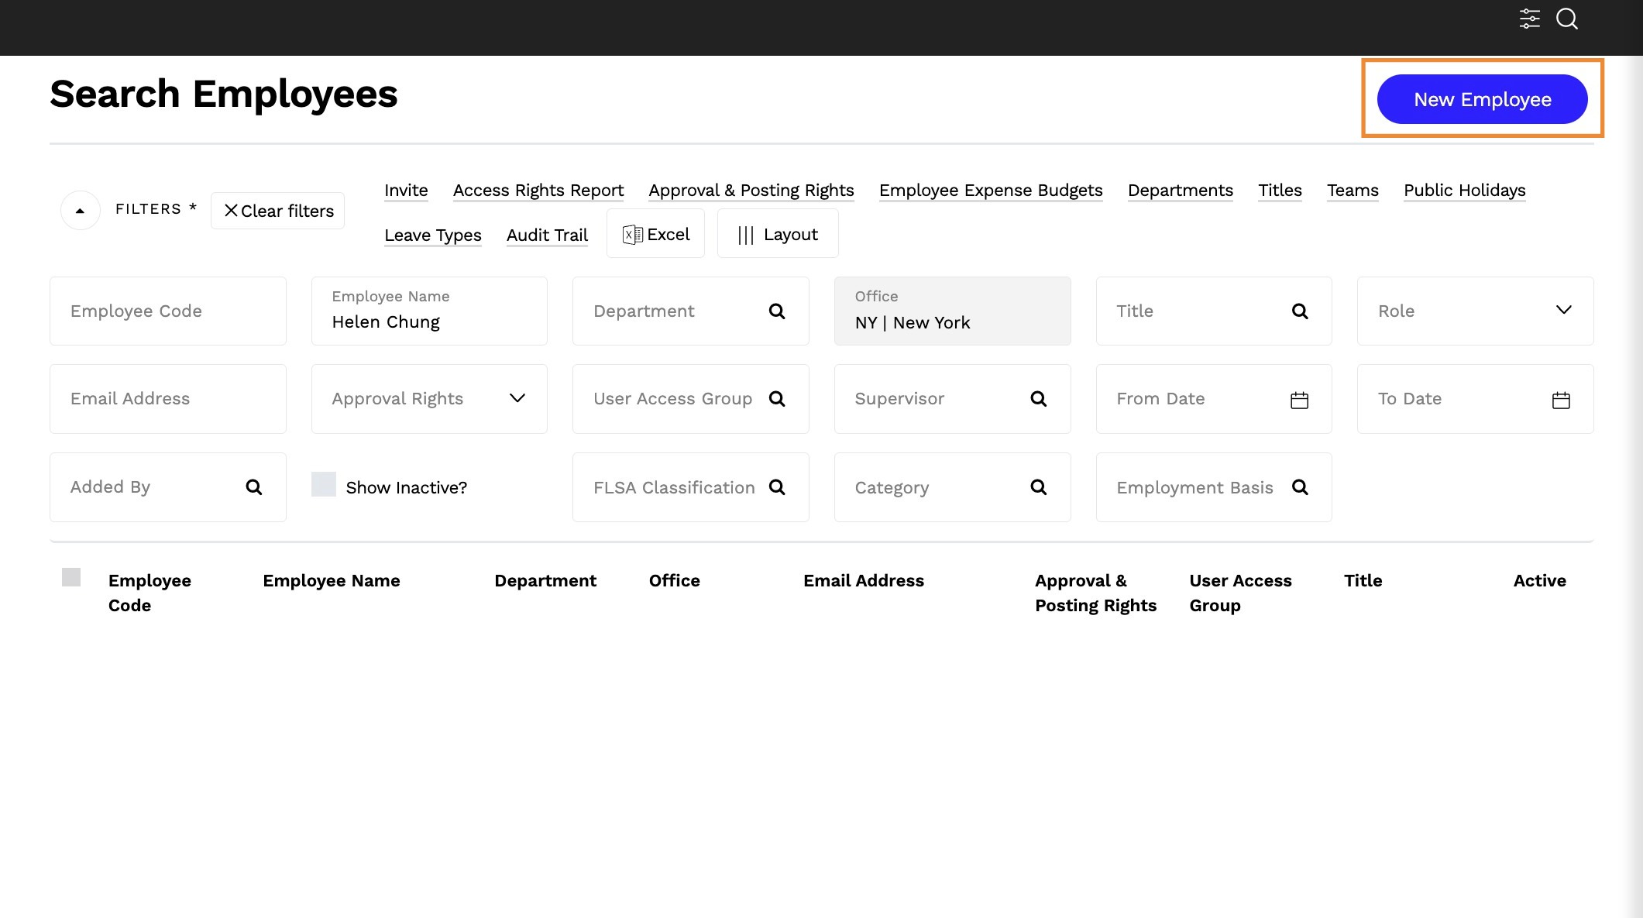Viewport: 1643px width, 918px height.
Task: Sort by Office column header
Action: click(x=675, y=581)
